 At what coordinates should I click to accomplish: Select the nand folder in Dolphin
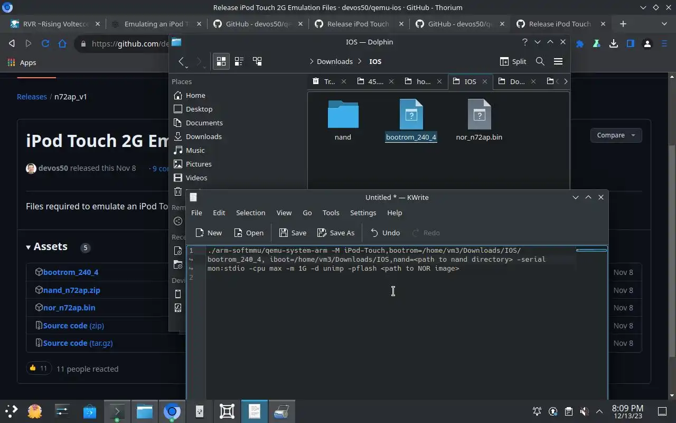coord(343,121)
